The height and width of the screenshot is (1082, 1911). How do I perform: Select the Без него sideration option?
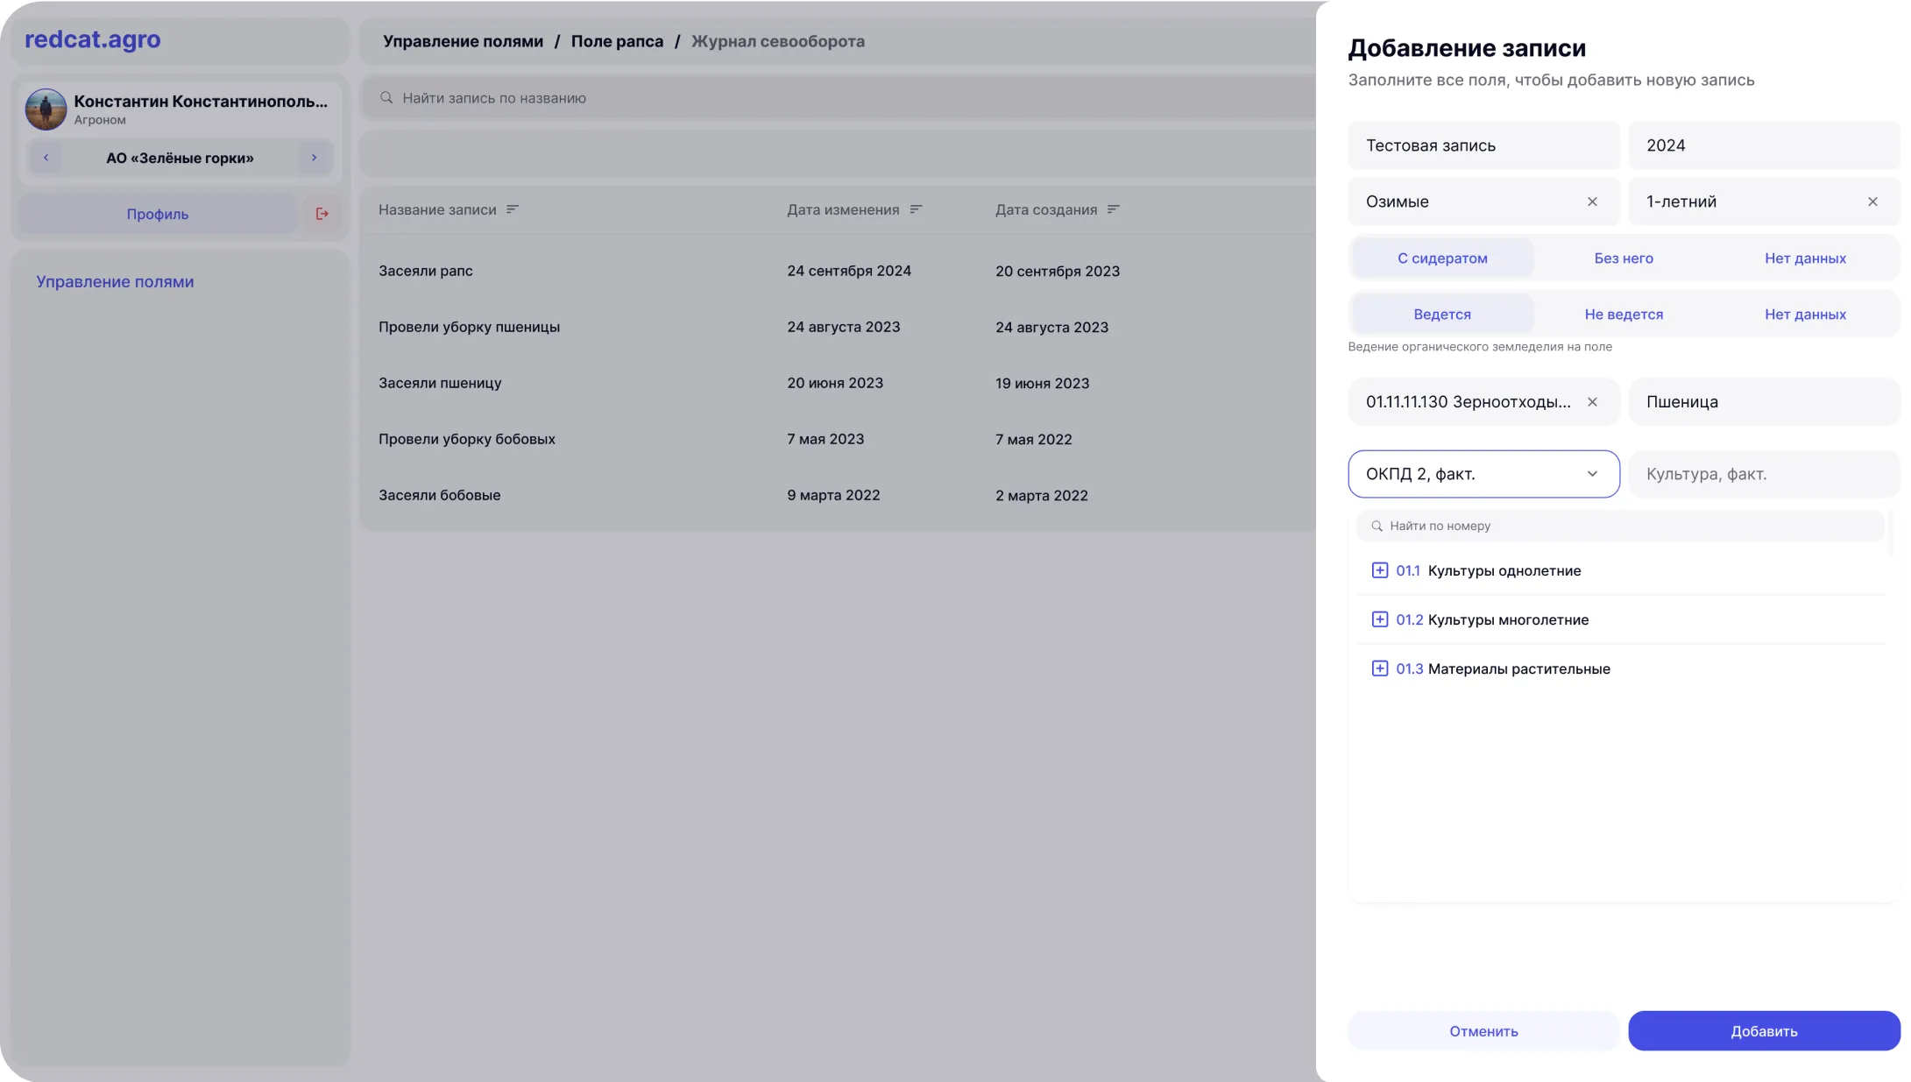tap(1623, 258)
